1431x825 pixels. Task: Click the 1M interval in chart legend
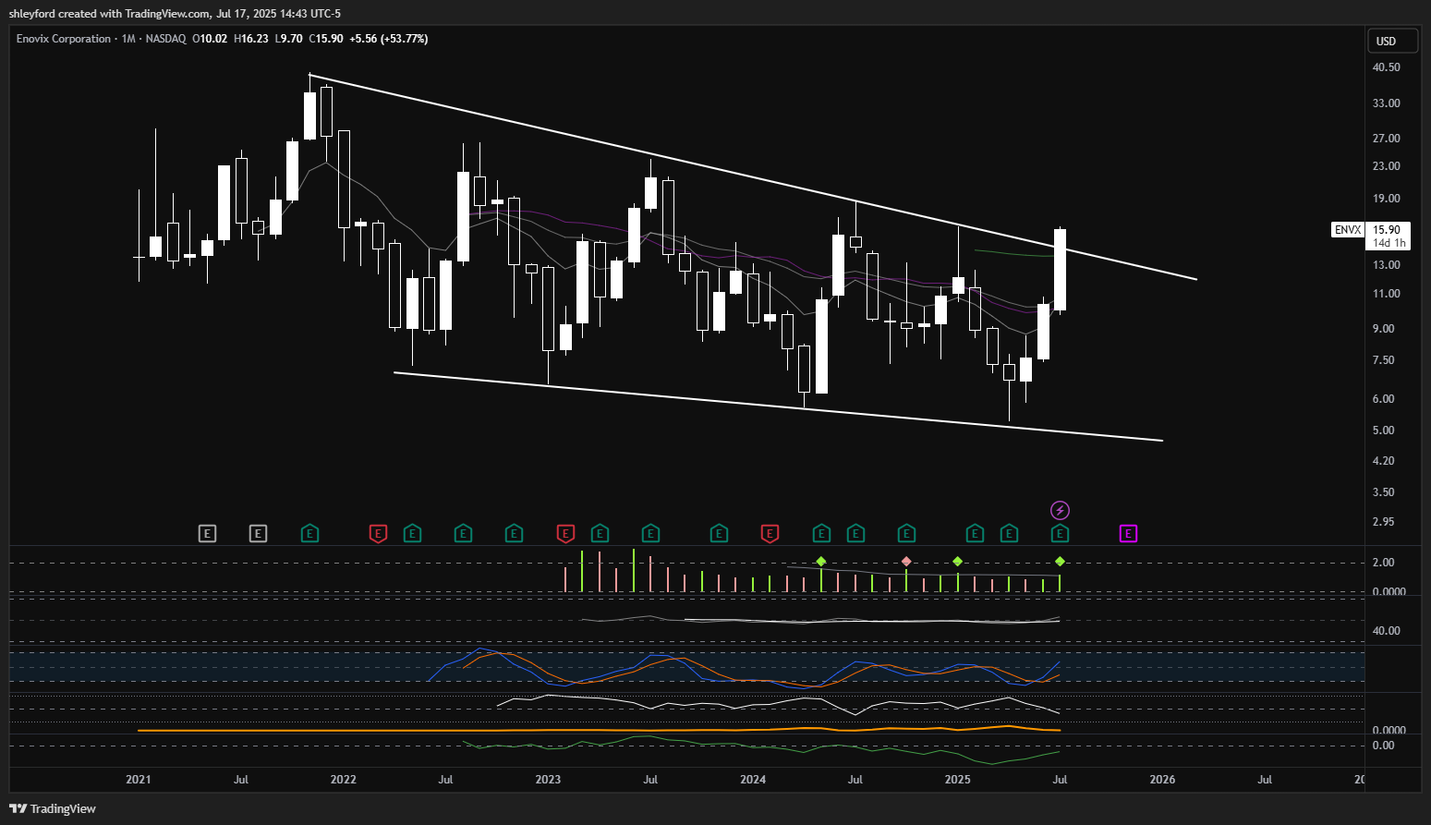[128, 39]
